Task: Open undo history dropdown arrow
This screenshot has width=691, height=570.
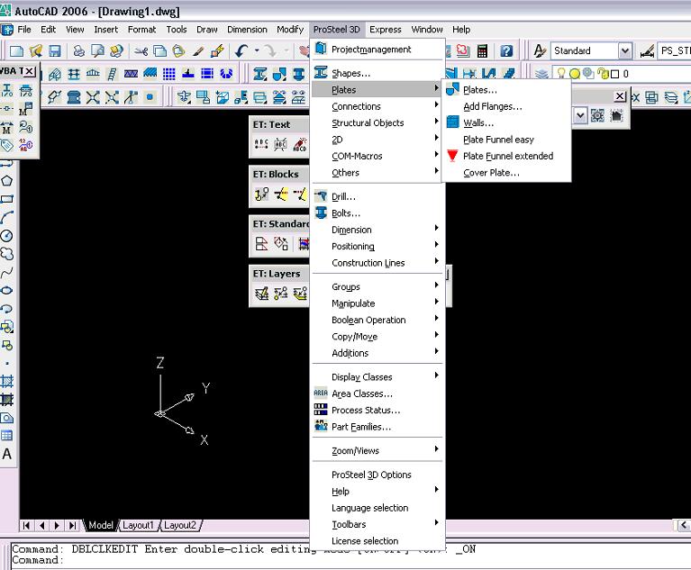Action: pos(257,51)
